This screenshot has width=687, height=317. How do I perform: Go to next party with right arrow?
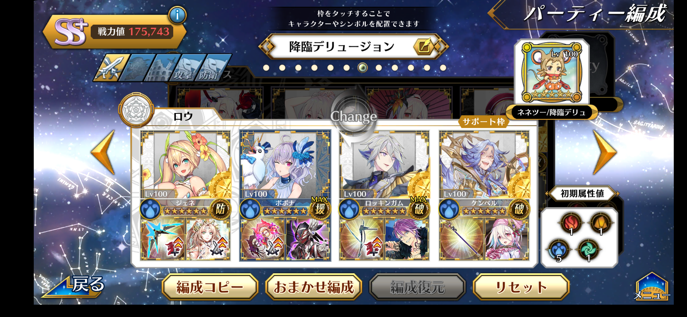coord(604,152)
